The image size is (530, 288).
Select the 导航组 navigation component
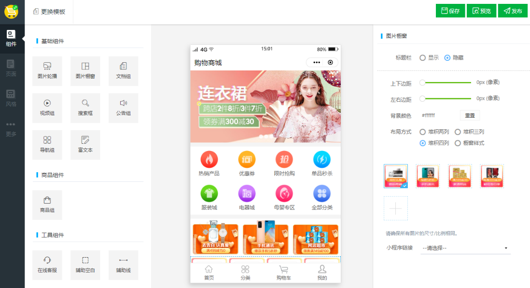coord(47,145)
